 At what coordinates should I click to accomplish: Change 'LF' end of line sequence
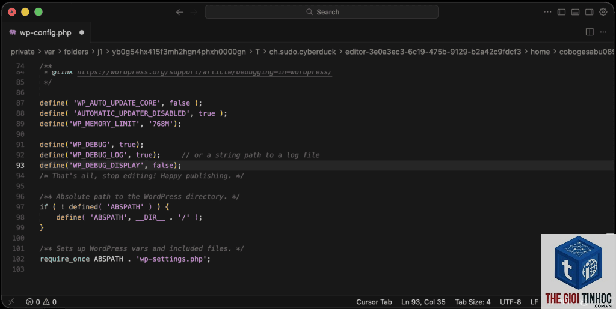tap(534, 302)
